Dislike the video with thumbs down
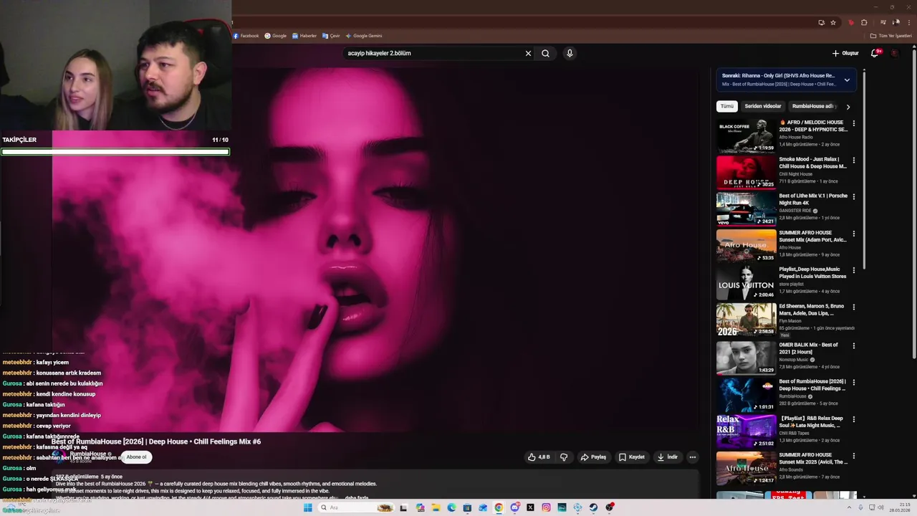The width and height of the screenshot is (917, 516). (x=564, y=457)
